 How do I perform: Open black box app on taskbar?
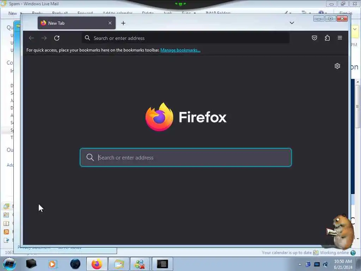click(31, 264)
